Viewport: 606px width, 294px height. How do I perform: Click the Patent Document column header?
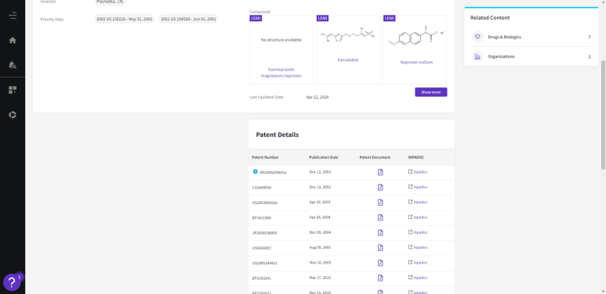[x=375, y=157]
